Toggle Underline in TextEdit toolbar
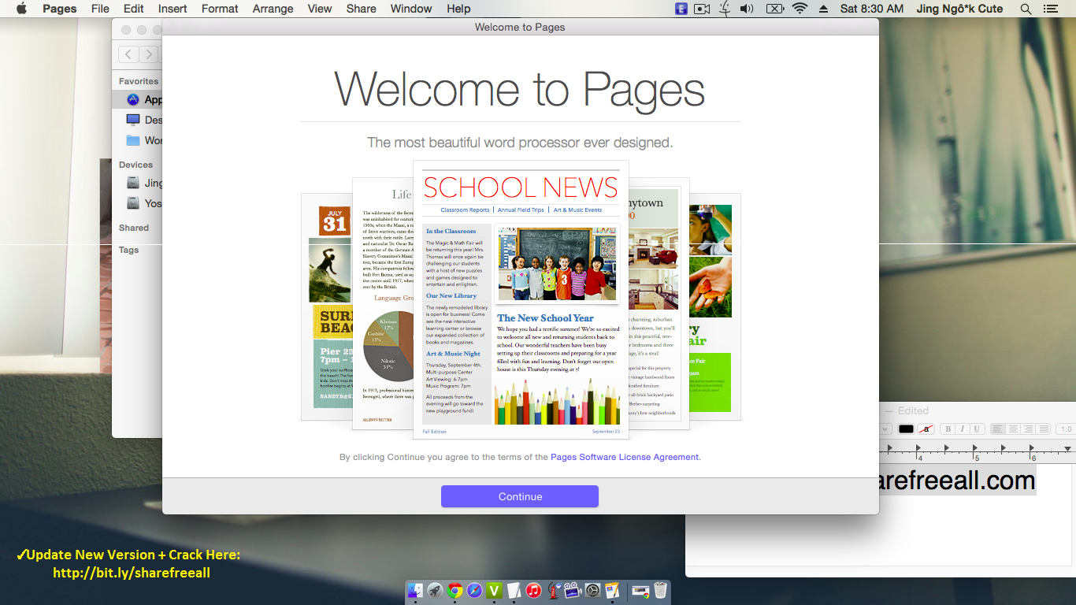This screenshot has height=605, width=1076. (x=977, y=429)
